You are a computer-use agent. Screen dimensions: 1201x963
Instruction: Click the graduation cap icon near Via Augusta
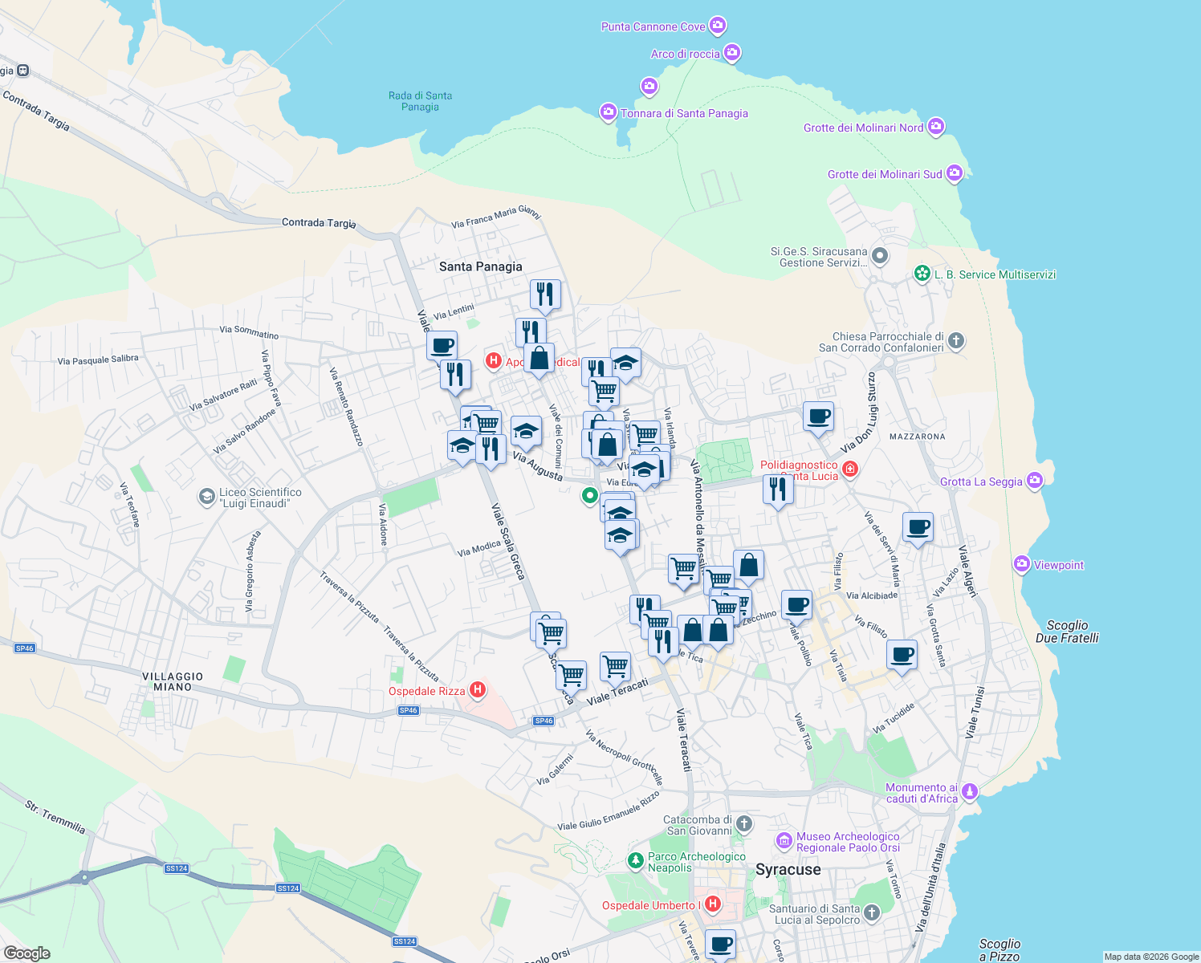(x=526, y=431)
